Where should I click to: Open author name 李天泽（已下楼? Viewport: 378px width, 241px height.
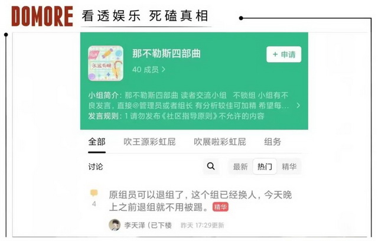click(x=148, y=225)
